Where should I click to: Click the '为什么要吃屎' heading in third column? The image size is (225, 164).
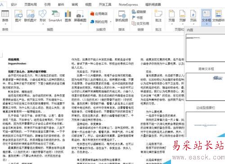point(155,112)
